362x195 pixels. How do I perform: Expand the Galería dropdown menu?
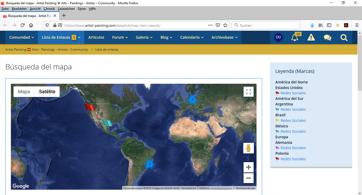click(x=144, y=37)
